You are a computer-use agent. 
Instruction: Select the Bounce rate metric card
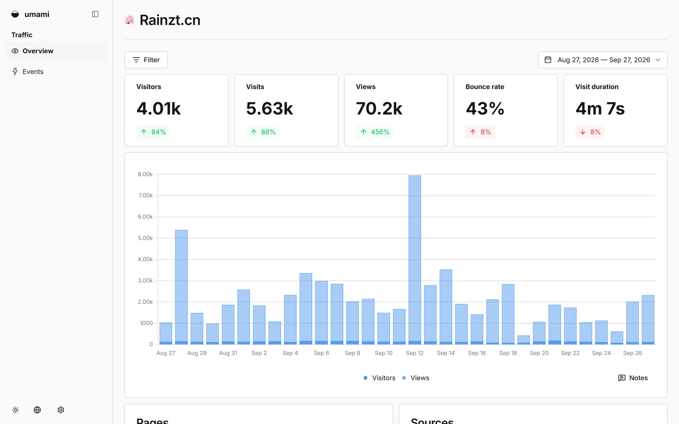pyautogui.click(x=505, y=110)
